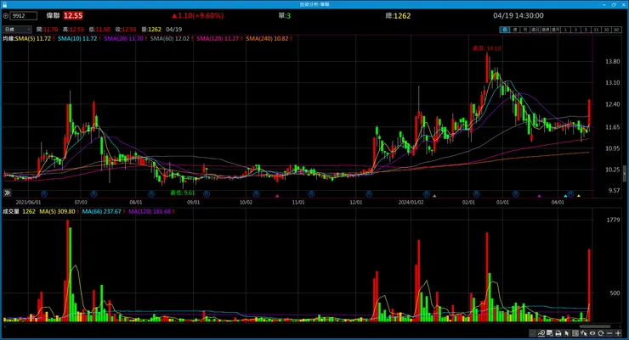The image size is (629, 340).
Task: Click the 最低 9.61 low price label
Action: click(x=183, y=192)
